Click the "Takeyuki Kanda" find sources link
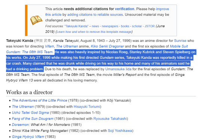202x139 pixels. coord(76,26)
